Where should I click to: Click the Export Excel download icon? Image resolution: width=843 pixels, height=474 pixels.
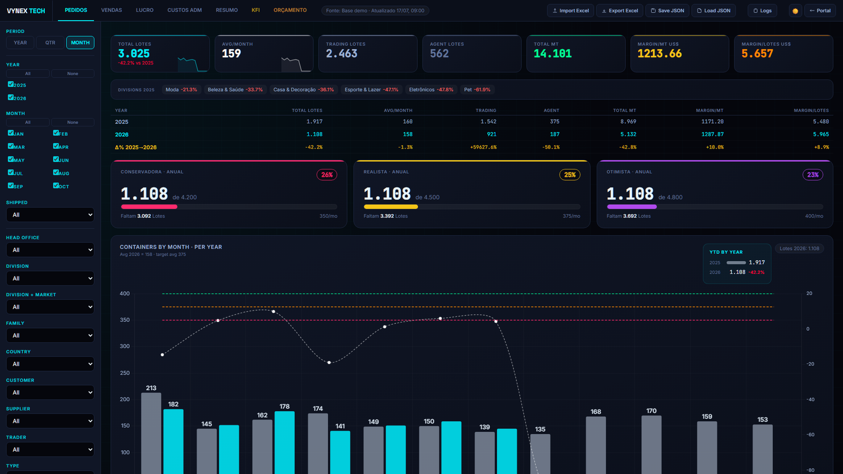click(x=604, y=11)
